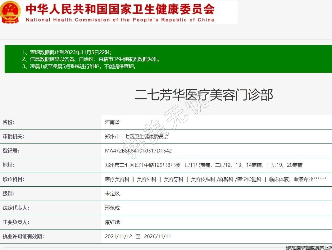The image size is (332, 250).
Task: Click the legal representative name 邢永成
Action: click(x=112, y=208)
